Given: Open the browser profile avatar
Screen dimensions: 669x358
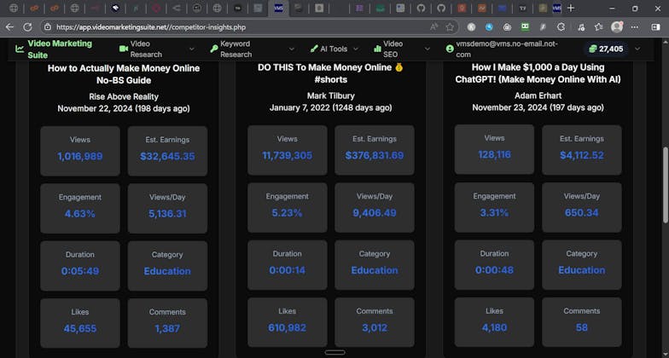Looking at the screenshot, I should click(617, 26).
